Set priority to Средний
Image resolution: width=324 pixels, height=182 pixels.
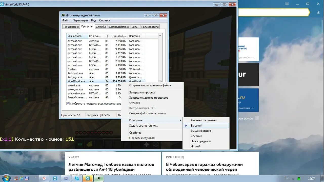point(206,136)
